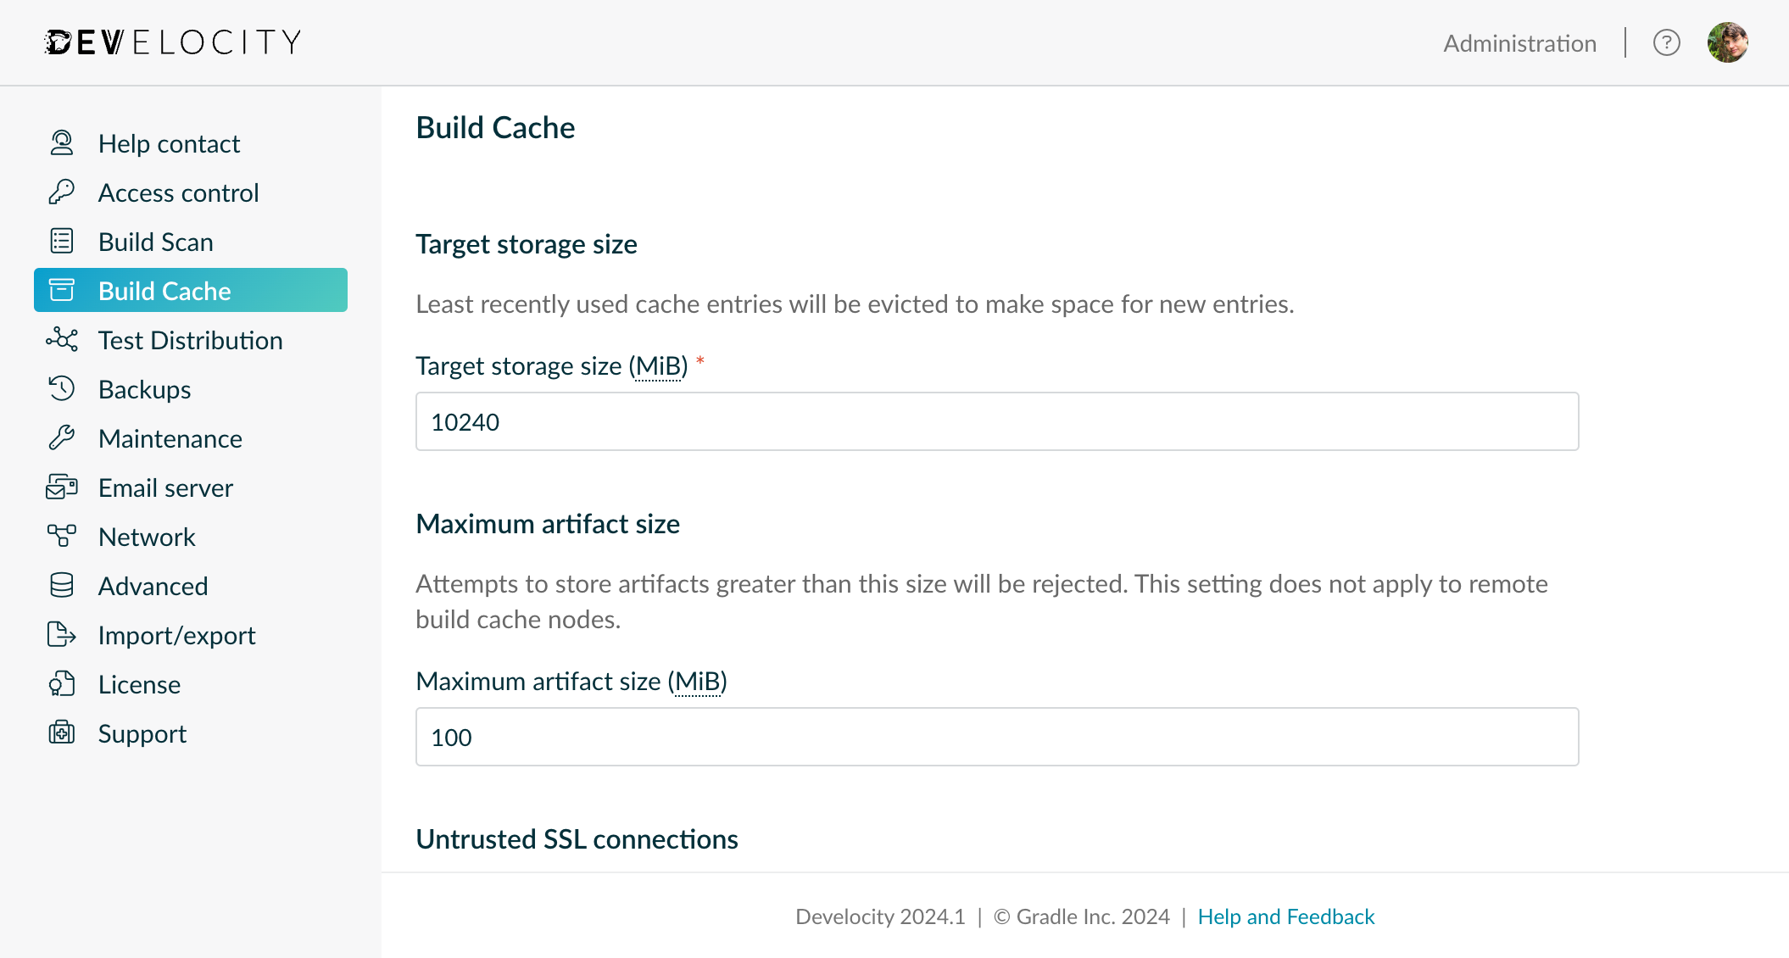Image resolution: width=1789 pixels, height=958 pixels.
Task: Click the 'Least recently used cache entries' description
Action: 855,304
